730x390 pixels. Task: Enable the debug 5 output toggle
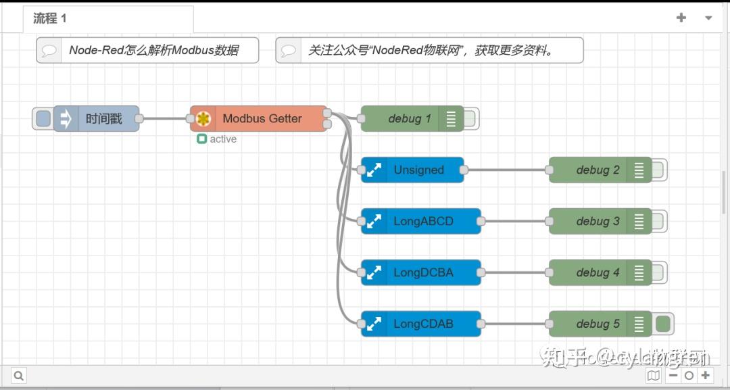(x=662, y=324)
